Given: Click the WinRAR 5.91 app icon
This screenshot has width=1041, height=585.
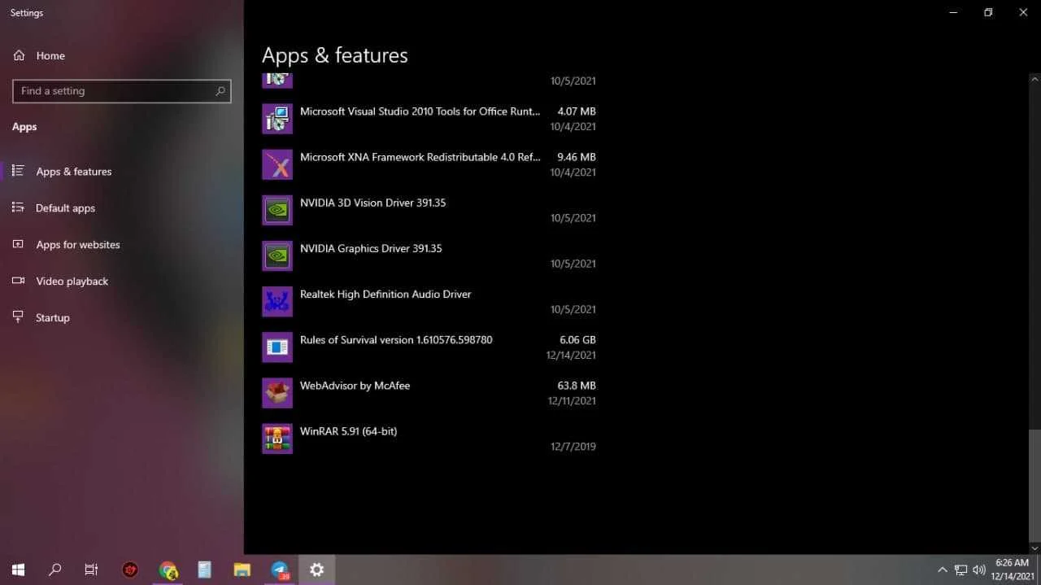Looking at the screenshot, I should point(277,439).
